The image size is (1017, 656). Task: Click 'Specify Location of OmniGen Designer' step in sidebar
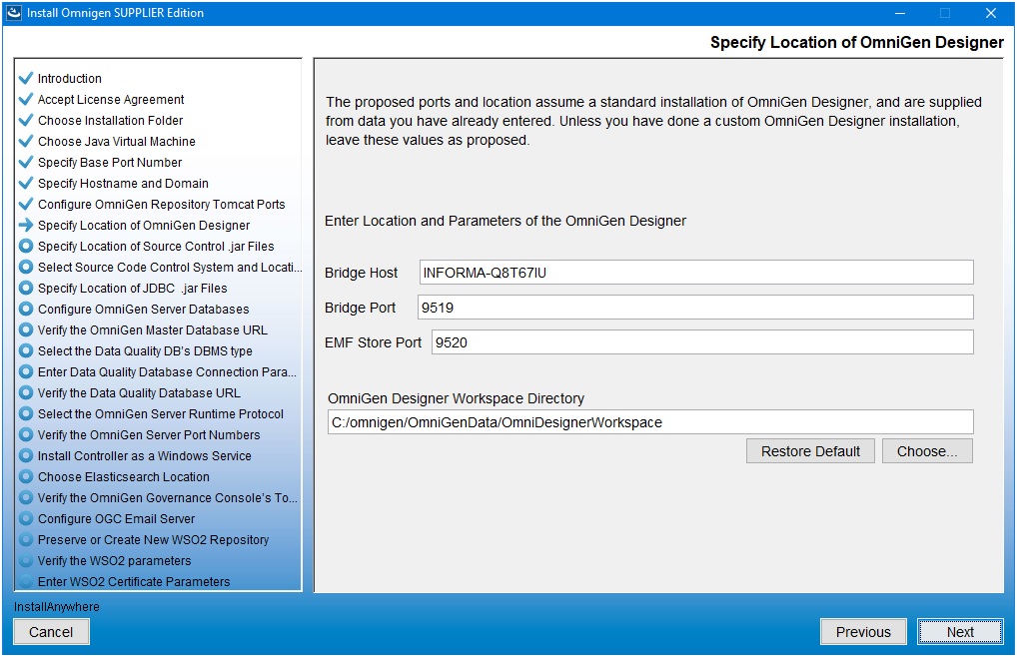(144, 225)
